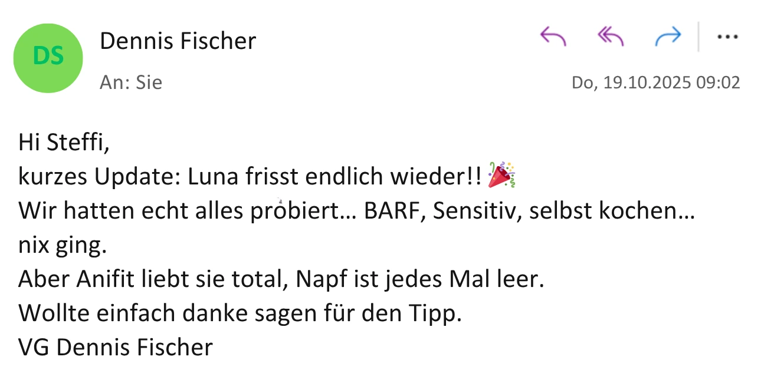Select the purple reply arrow on the left
This screenshot has height=383, width=774.
click(553, 36)
